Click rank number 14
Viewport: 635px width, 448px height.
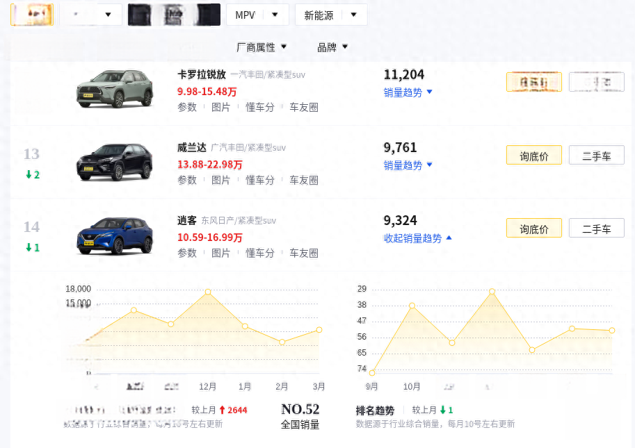pos(31,227)
